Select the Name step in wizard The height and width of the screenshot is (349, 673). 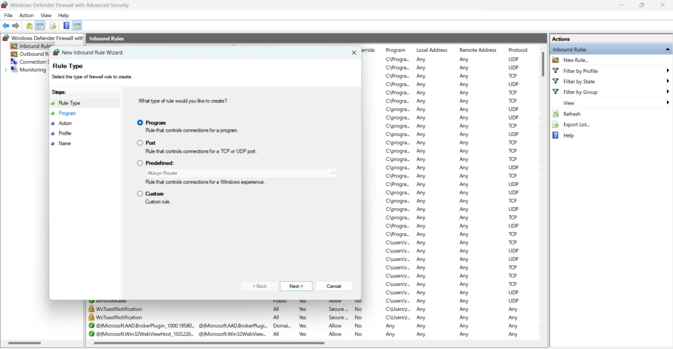65,143
